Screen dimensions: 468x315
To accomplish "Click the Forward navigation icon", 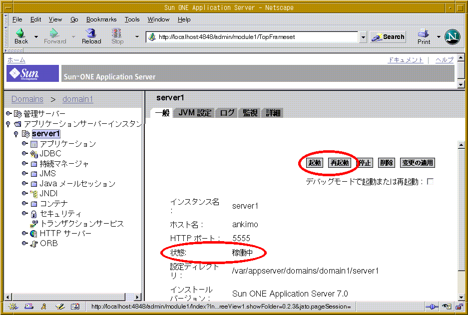I will (x=54, y=33).
